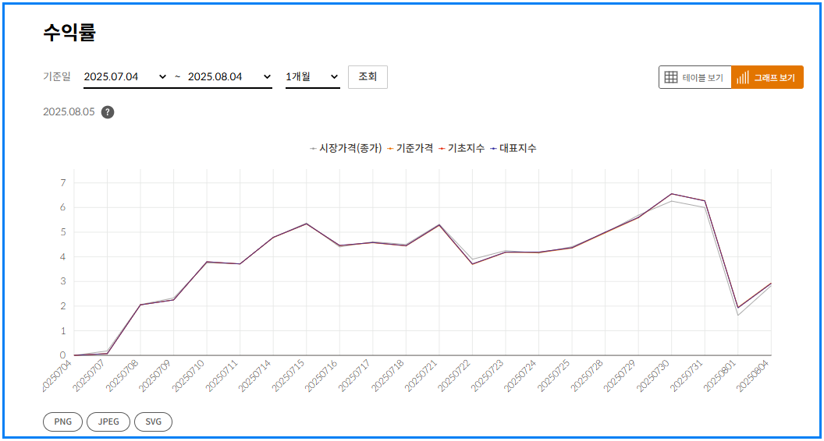Click the 2025.08.05 date text
The image size is (824, 441).
coord(69,112)
